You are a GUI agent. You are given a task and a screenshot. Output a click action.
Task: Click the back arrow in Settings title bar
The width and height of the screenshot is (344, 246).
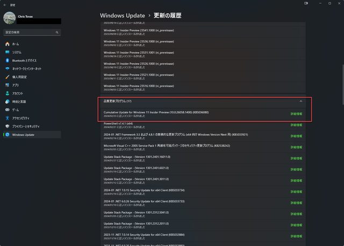tap(5, 4)
